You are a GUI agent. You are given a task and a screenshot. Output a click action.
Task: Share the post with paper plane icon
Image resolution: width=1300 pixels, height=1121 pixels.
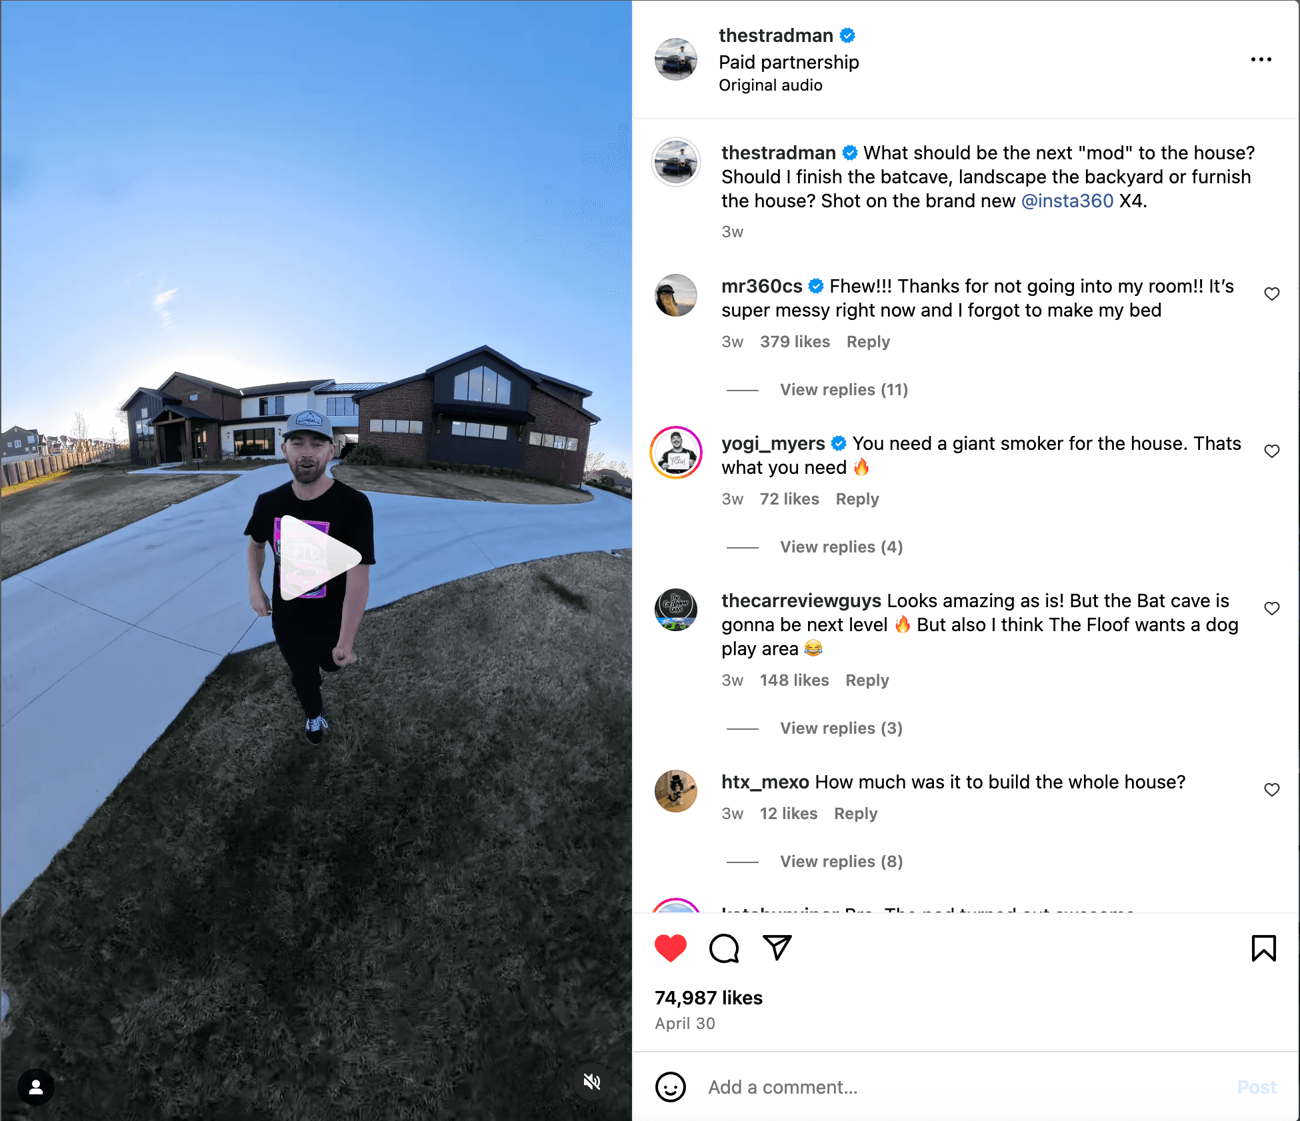777,948
